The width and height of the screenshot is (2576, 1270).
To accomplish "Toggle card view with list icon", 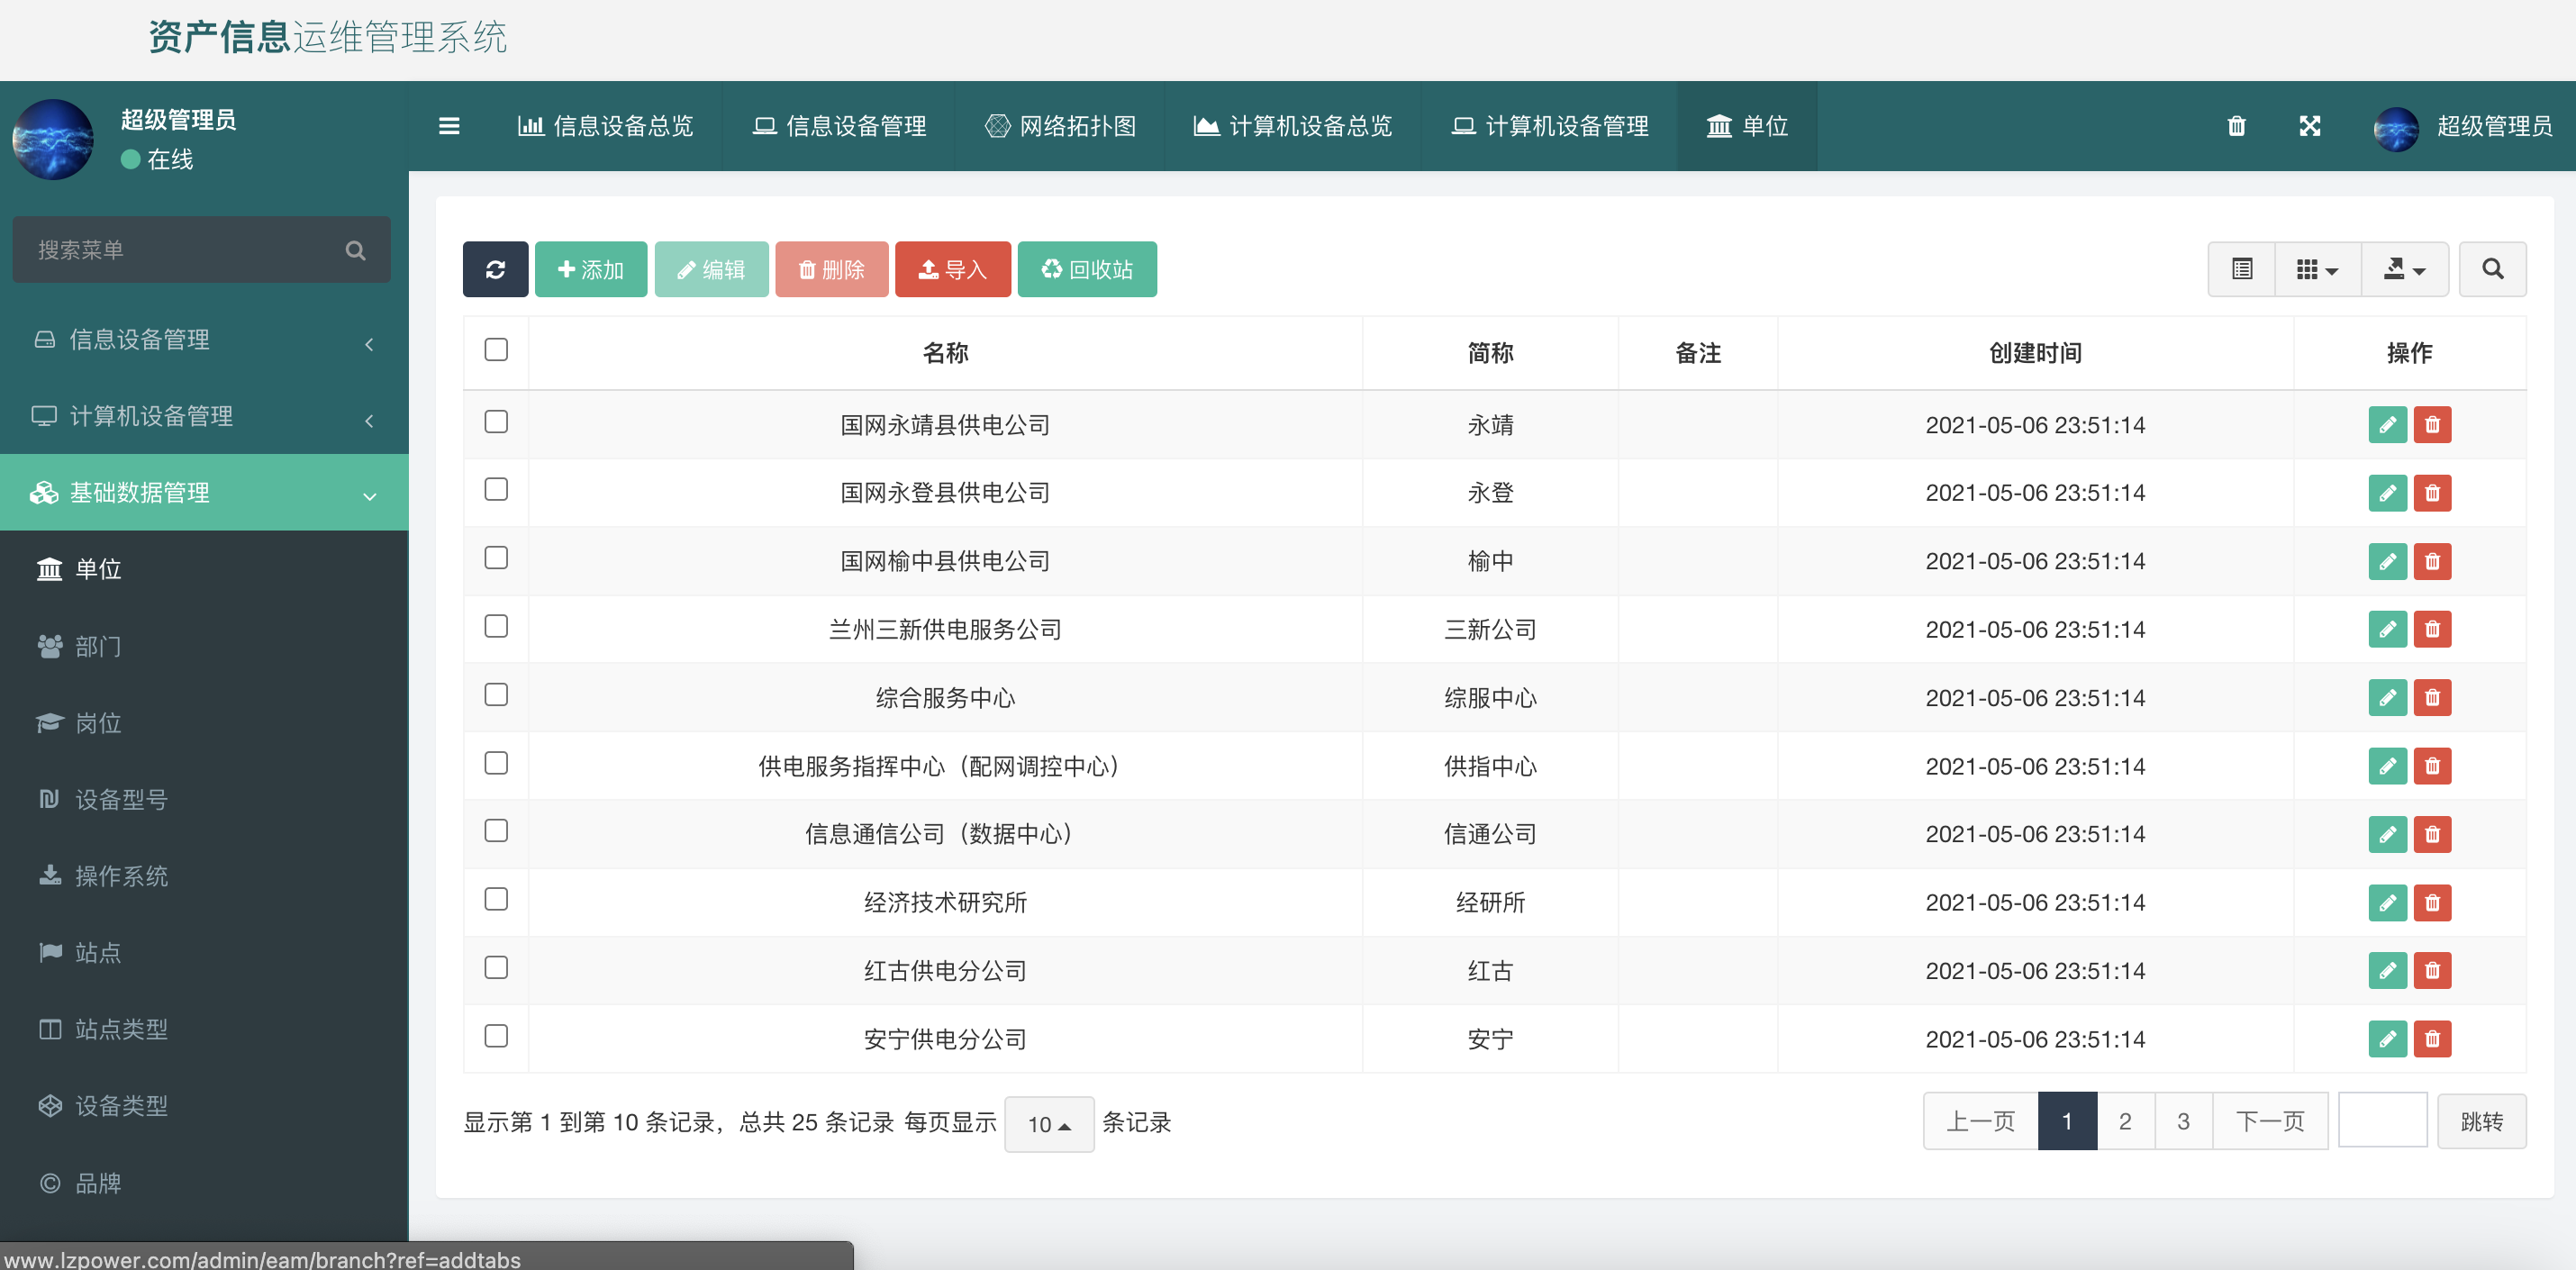I will (x=2242, y=269).
